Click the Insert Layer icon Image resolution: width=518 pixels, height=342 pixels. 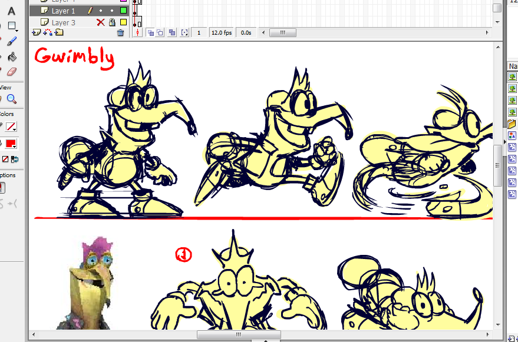tap(37, 32)
